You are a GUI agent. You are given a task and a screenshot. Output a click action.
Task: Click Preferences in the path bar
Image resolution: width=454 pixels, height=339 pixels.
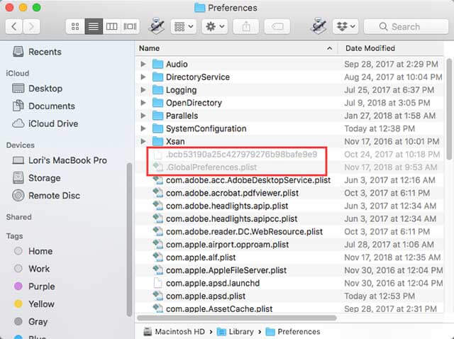(293, 331)
